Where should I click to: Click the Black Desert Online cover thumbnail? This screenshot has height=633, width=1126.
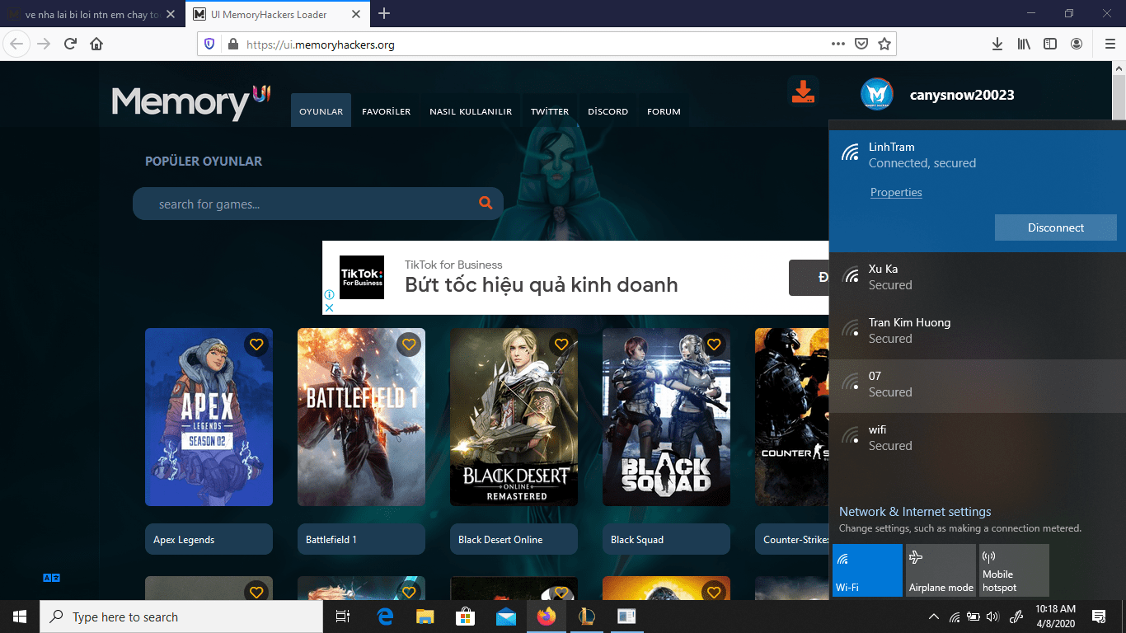pyautogui.click(x=514, y=417)
